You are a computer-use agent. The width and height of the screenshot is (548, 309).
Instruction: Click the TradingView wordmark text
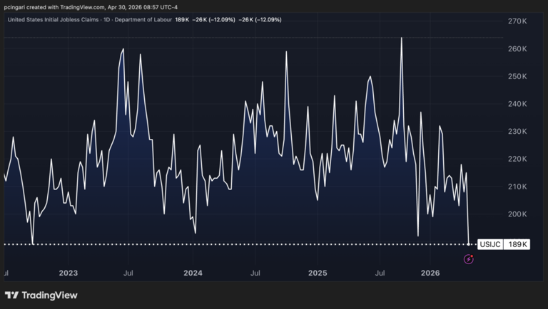pos(49,295)
